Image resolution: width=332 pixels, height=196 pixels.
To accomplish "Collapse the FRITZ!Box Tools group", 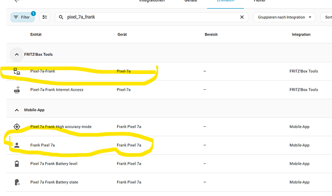I will (x=17, y=54).
